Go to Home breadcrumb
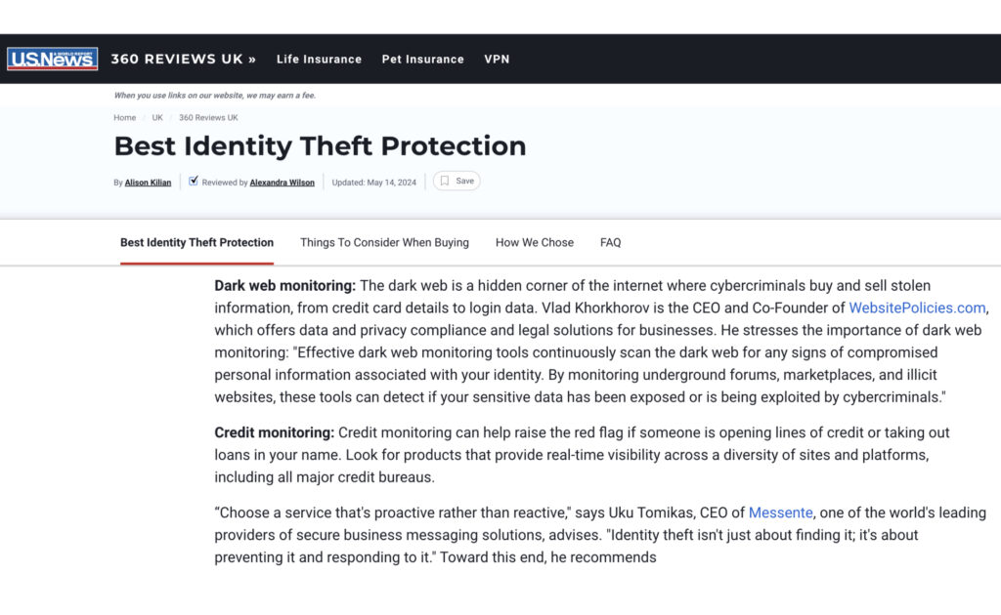This screenshot has height=615, width=1001. [124, 117]
